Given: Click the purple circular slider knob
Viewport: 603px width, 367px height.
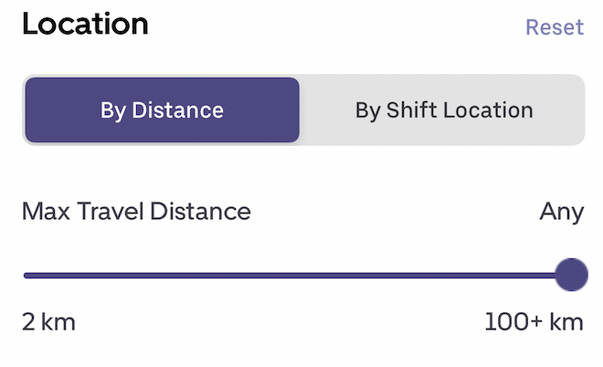Looking at the screenshot, I should click(x=571, y=274).
